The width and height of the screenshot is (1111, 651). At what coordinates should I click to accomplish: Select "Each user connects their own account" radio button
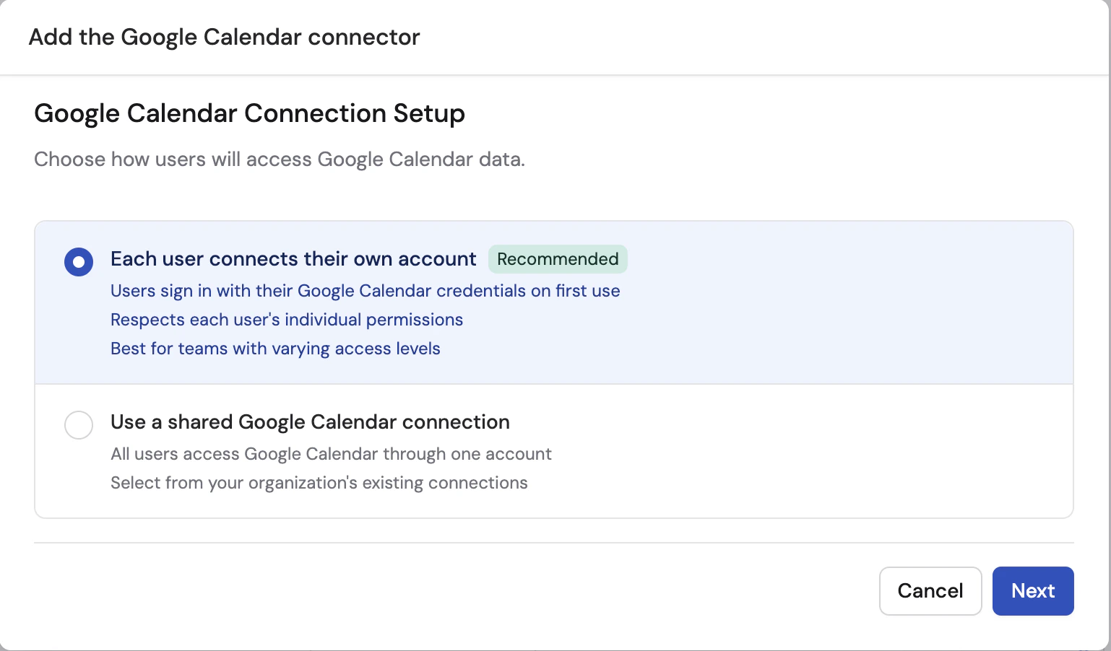click(x=79, y=262)
